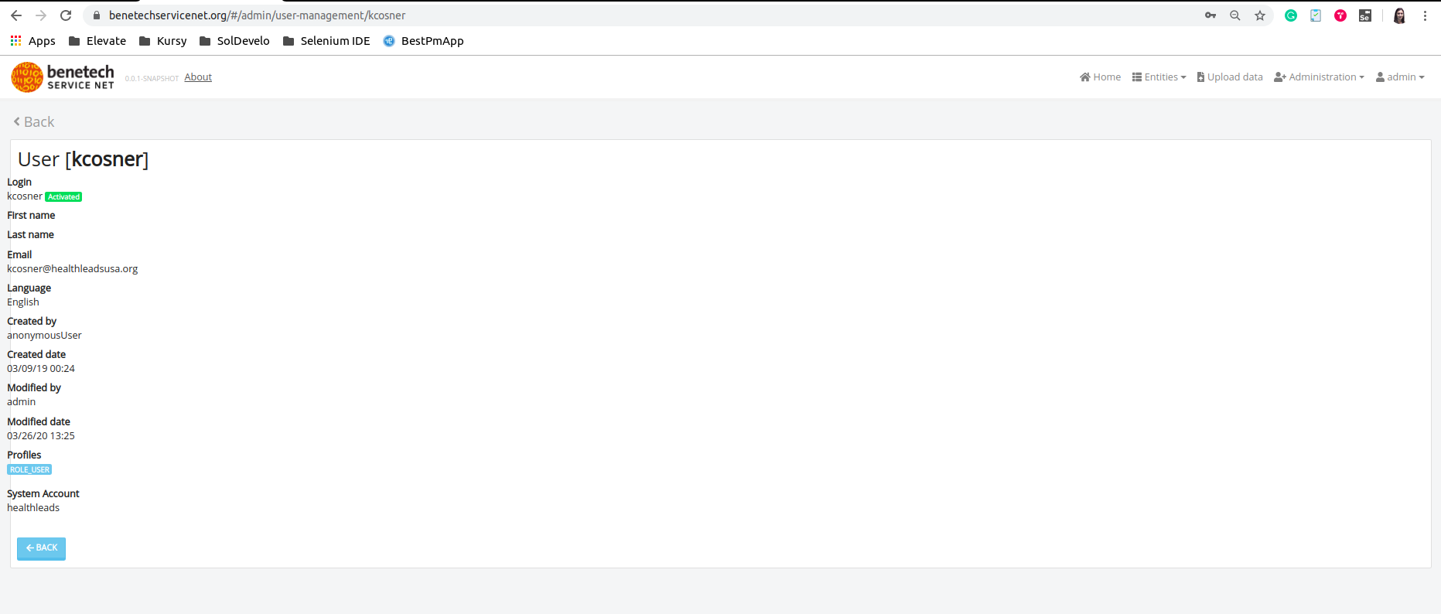Open Chrome three-dot menu
Viewport: 1441px width, 614px height.
click(1425, 15)
